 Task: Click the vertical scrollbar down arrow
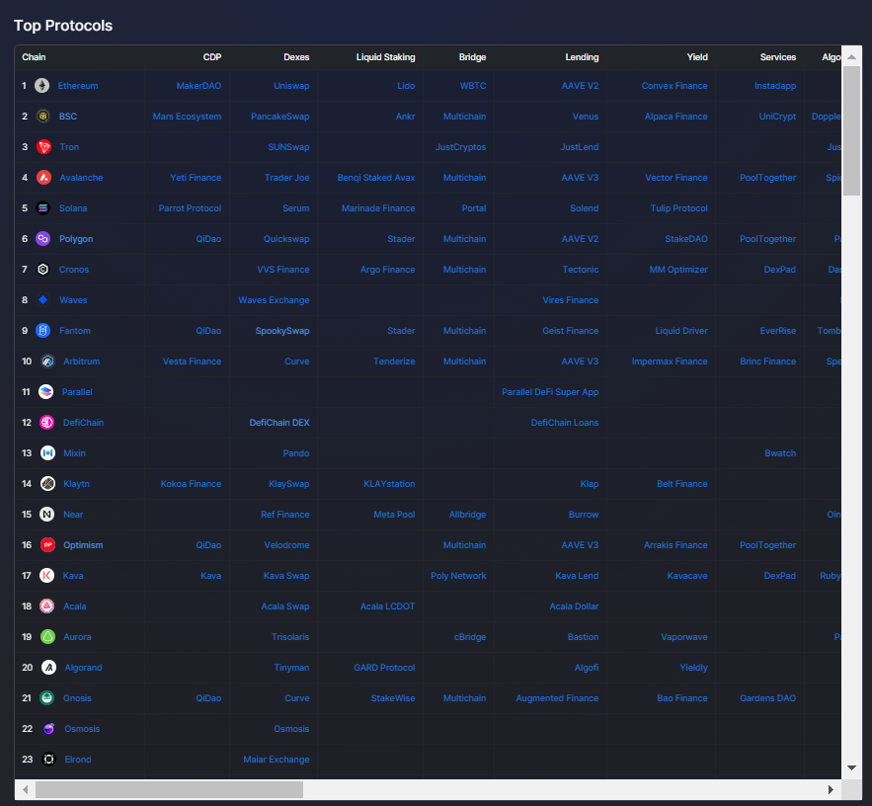pyautogui.click(x=851, y=767)
